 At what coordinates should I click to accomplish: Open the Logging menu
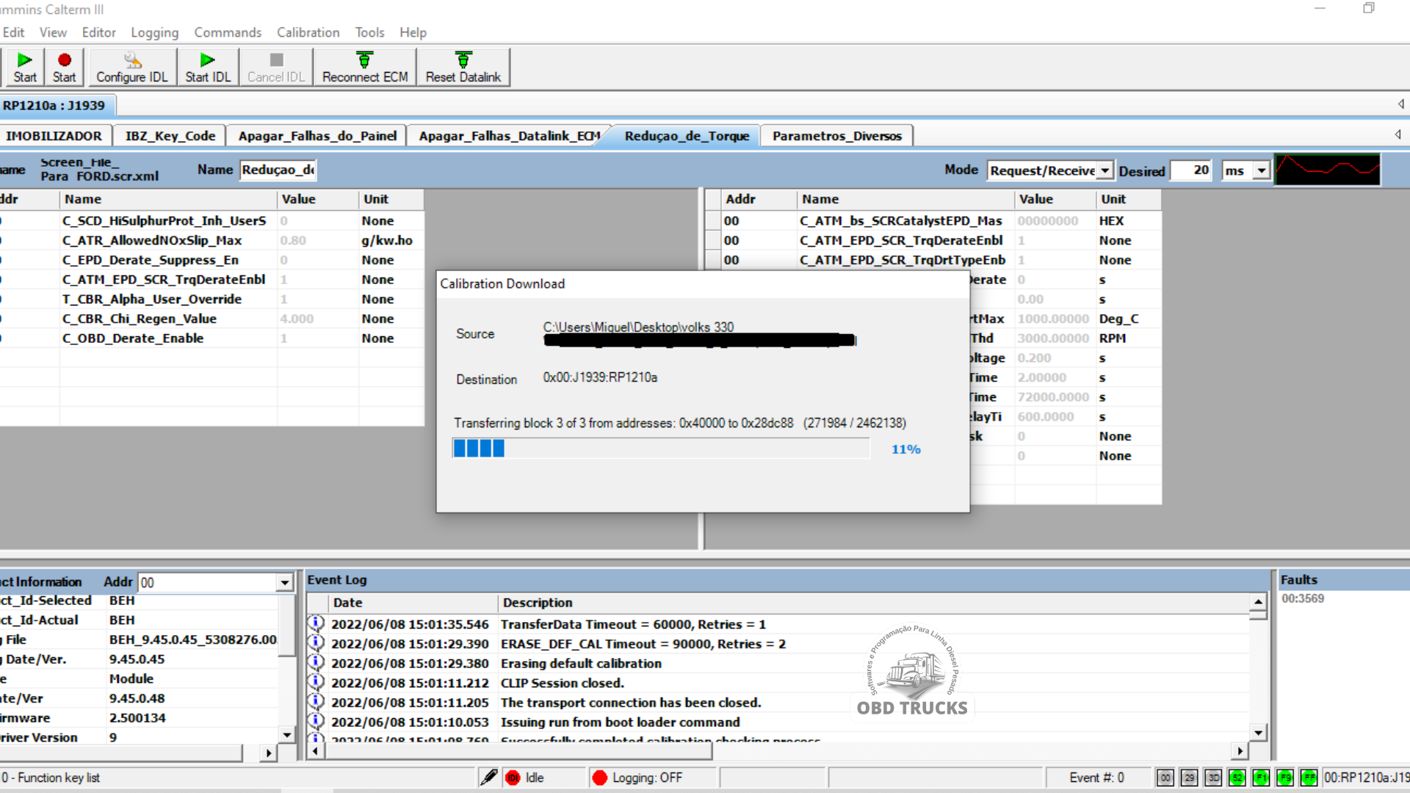154,32
